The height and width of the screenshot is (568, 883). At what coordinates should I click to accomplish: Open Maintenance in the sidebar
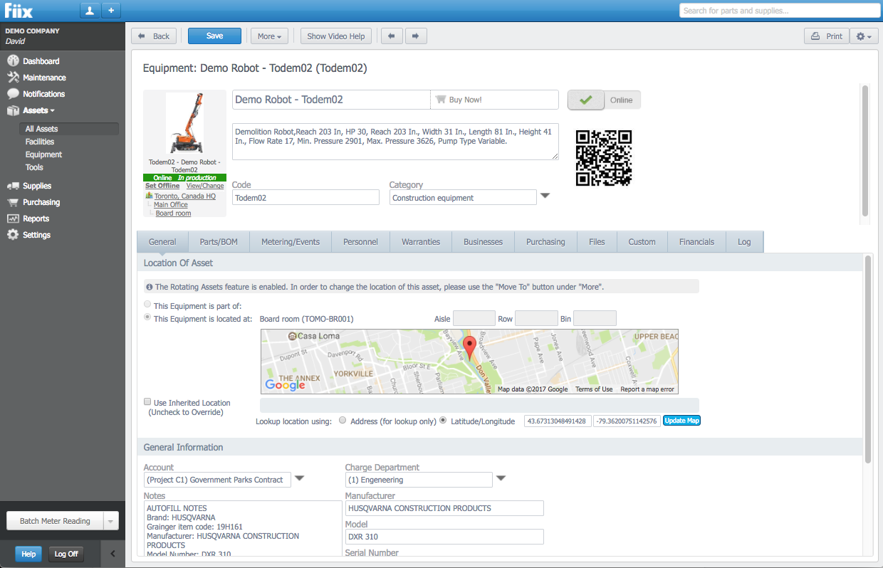[44, 78]
